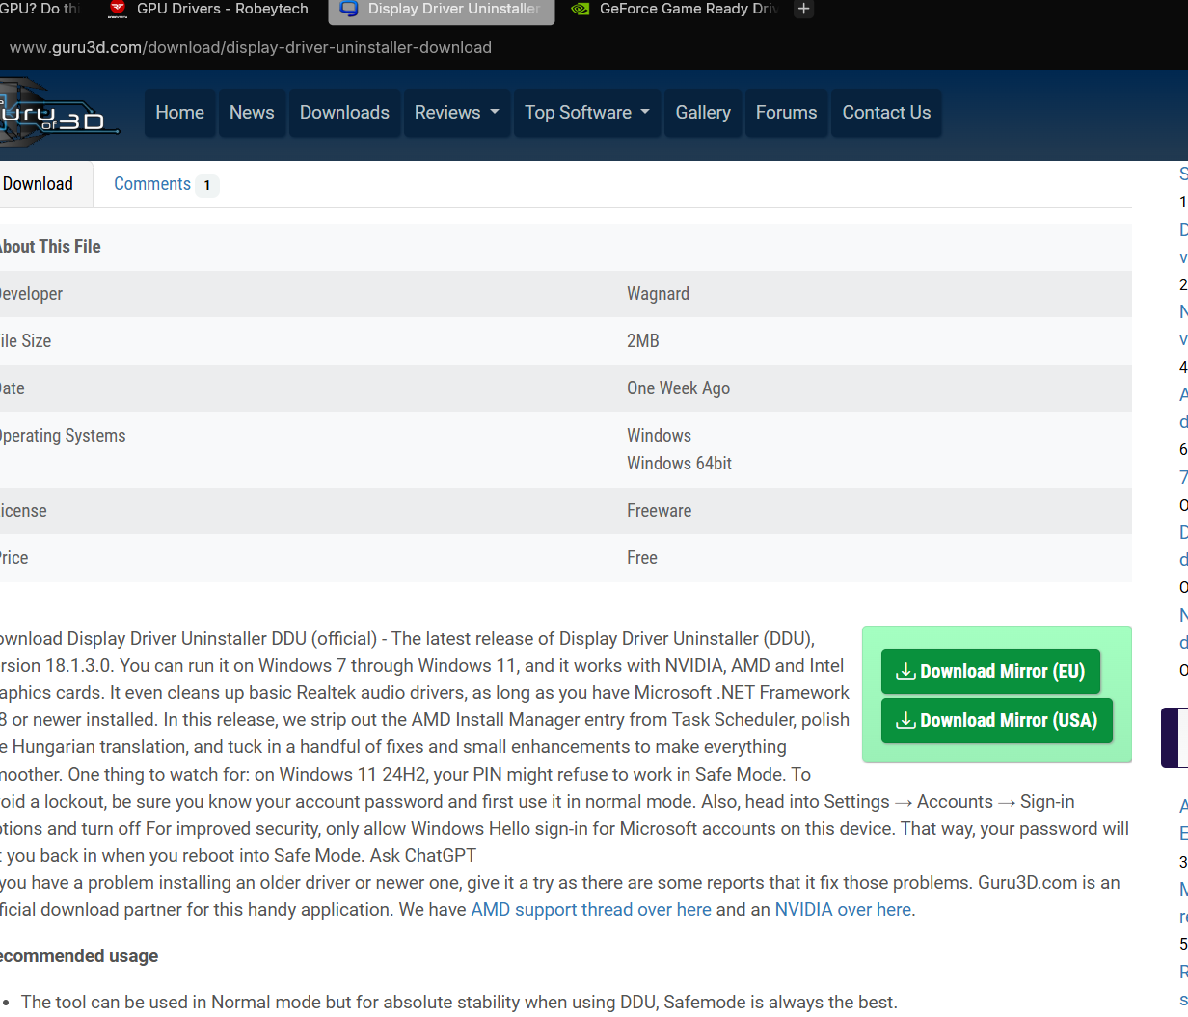The image size is (1188, 1017).
Task: Click the 'Free' price value
Action: [642, 558]
